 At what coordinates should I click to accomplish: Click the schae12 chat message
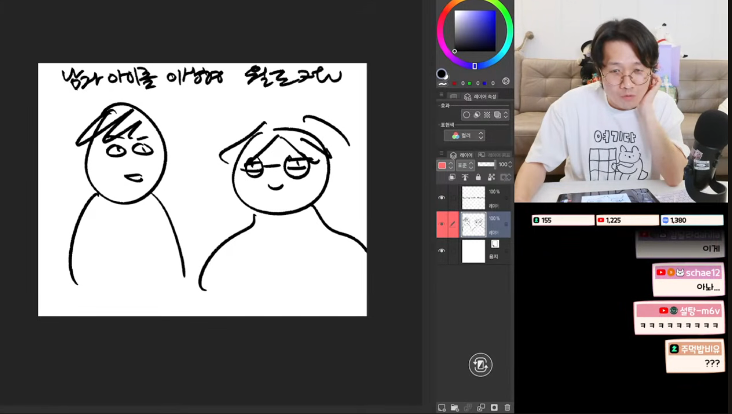(x=688, y=280)
